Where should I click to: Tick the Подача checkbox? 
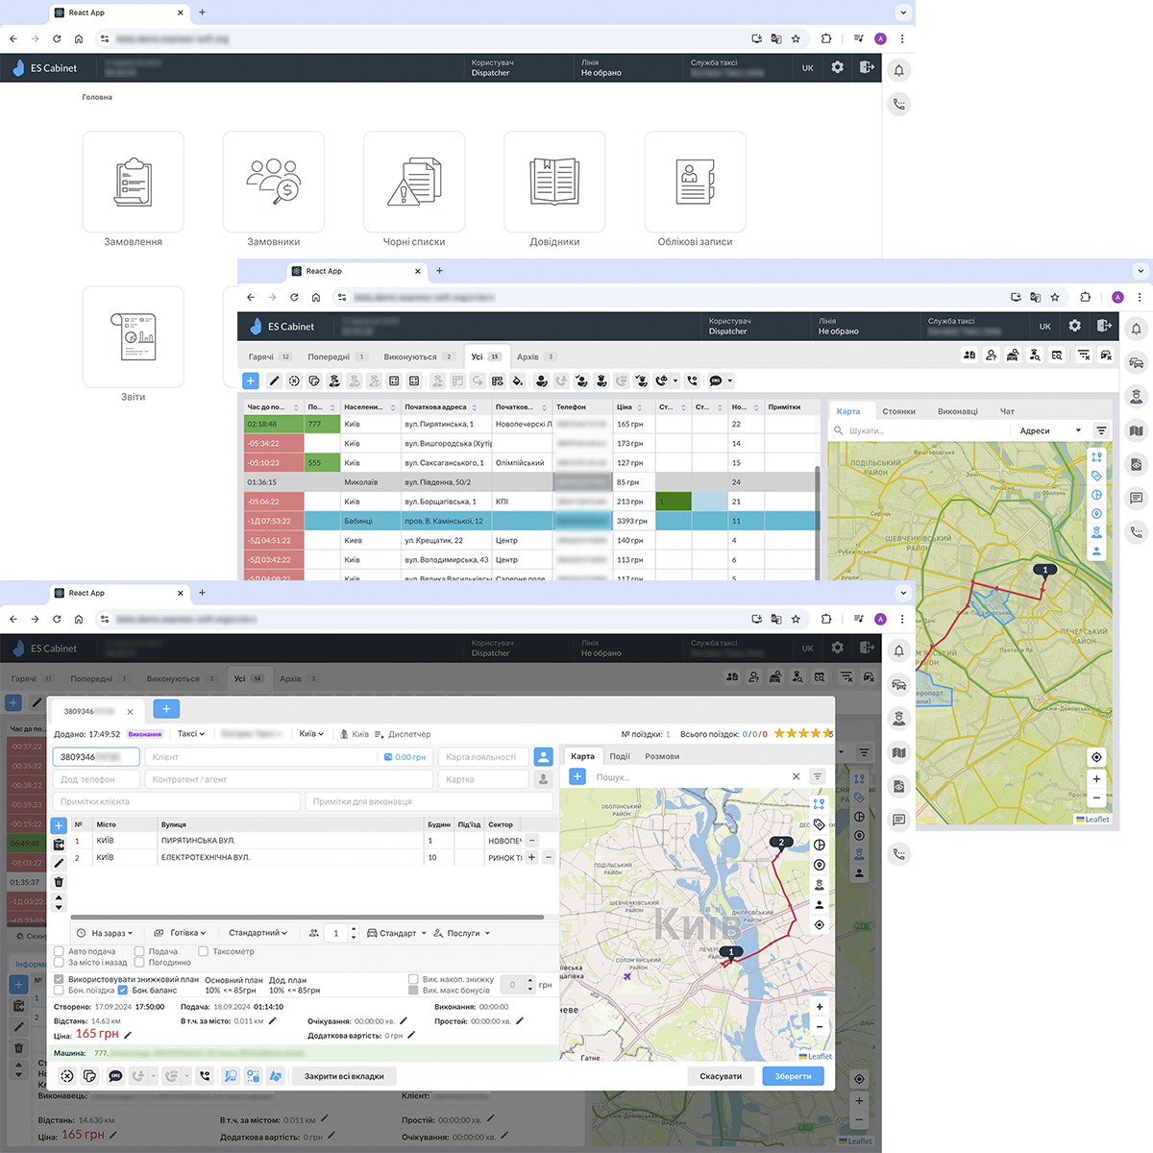(139, 951)
